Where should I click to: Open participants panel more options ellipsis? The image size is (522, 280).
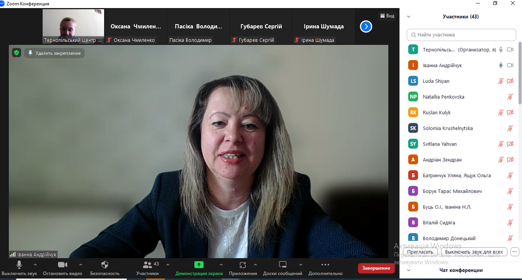click(515, 252)
